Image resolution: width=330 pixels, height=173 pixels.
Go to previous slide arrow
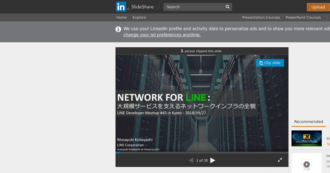pos(191,160)
